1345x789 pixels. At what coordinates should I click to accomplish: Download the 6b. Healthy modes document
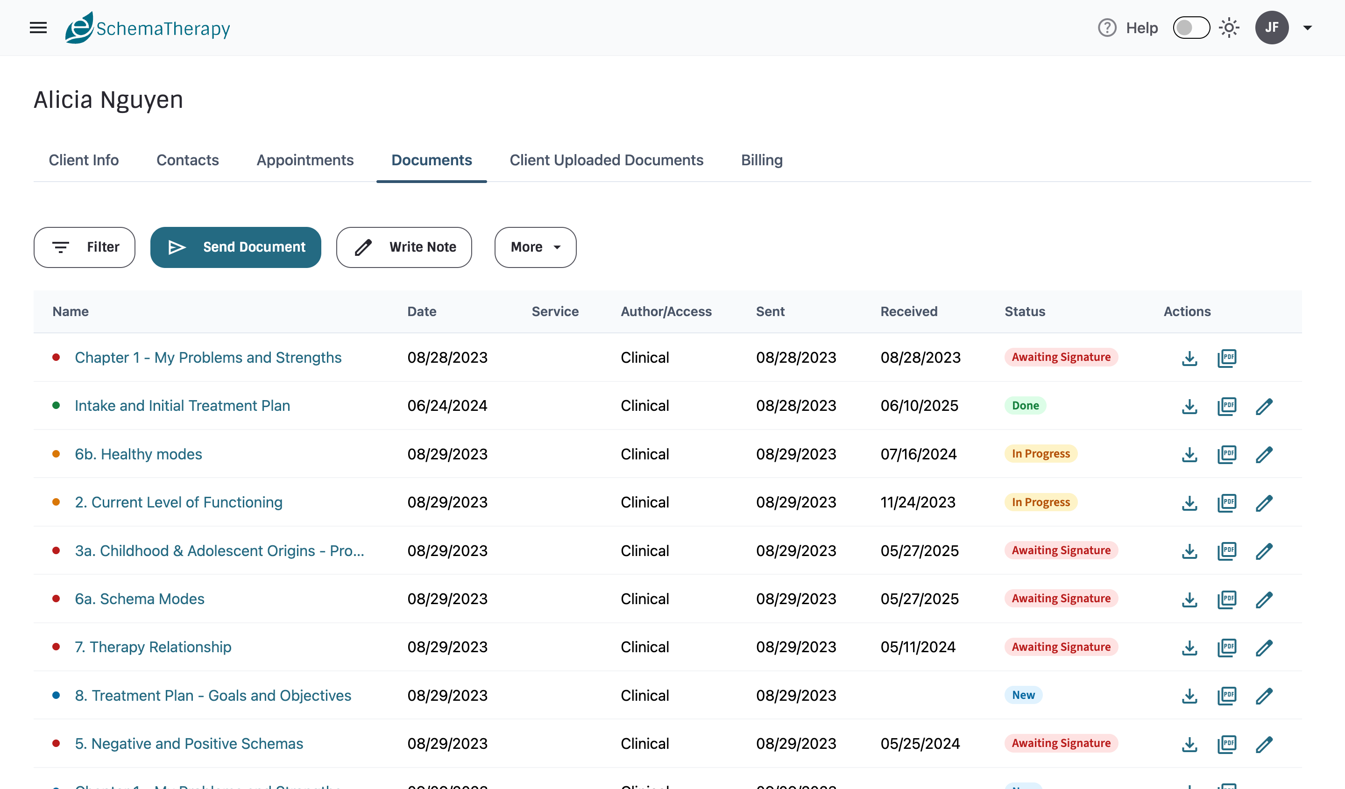(x=1189, y=455)
